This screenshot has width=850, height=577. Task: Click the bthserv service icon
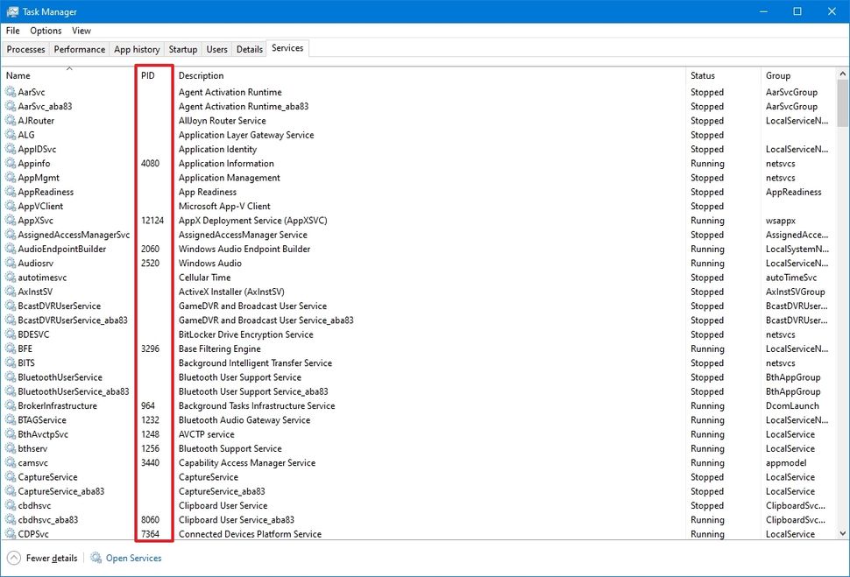tap(12, 448)
